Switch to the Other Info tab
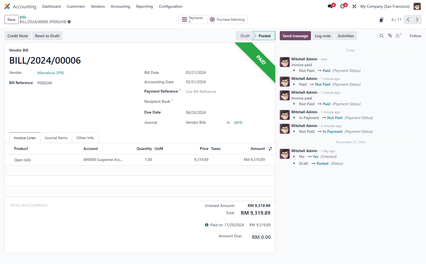The image size is (426, 264). tap(85, 138)
